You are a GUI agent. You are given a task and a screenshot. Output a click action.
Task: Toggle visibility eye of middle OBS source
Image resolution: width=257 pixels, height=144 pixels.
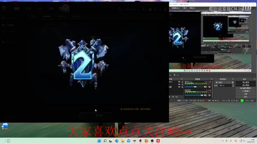[179, 84]
